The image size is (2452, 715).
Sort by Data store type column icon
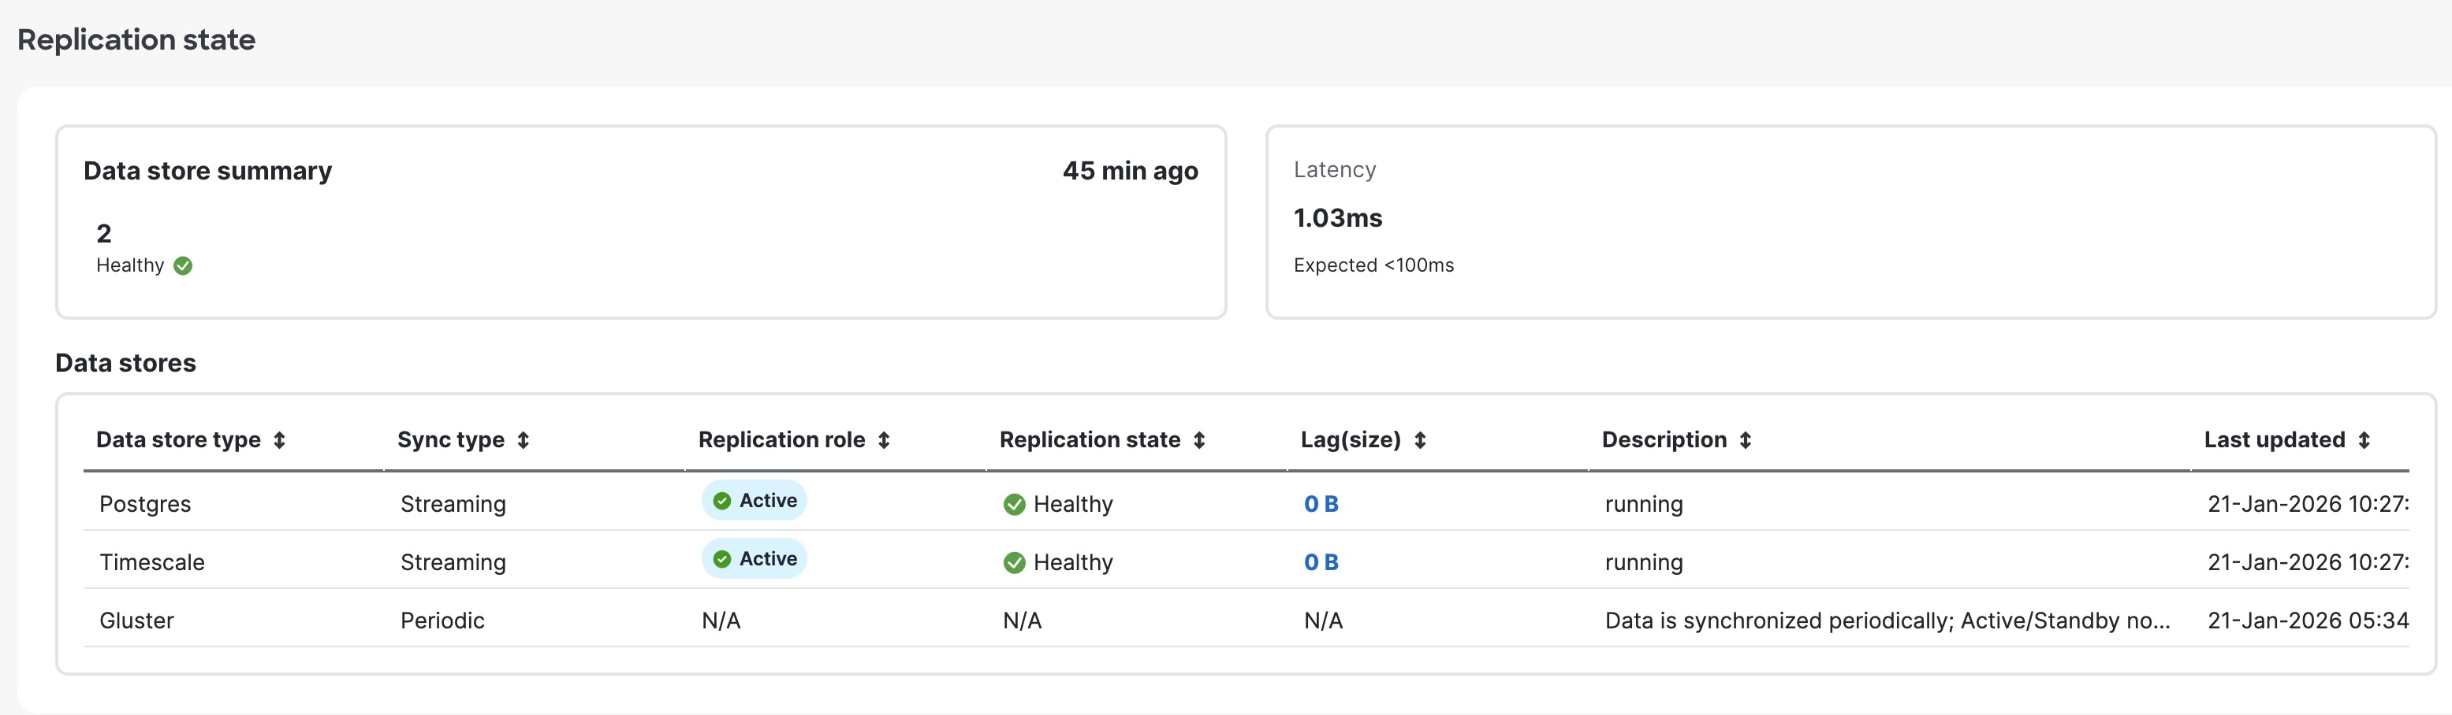279,440
